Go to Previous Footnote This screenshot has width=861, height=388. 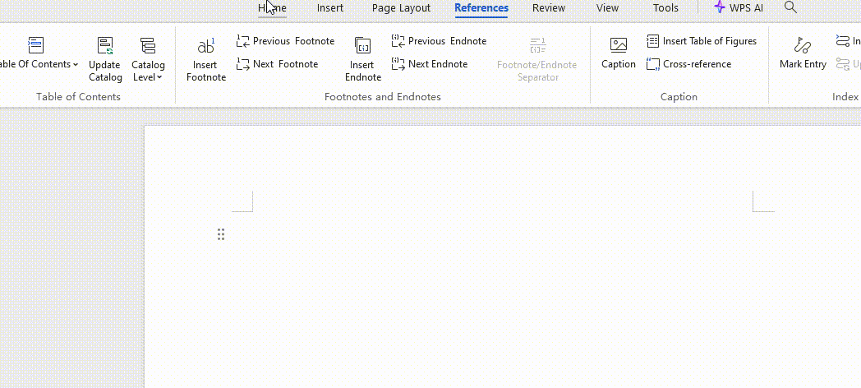click(286, 41)
